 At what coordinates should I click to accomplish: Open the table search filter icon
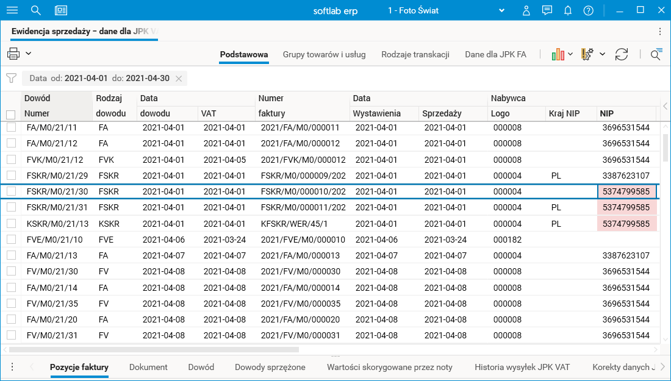[x=656, y=54]
